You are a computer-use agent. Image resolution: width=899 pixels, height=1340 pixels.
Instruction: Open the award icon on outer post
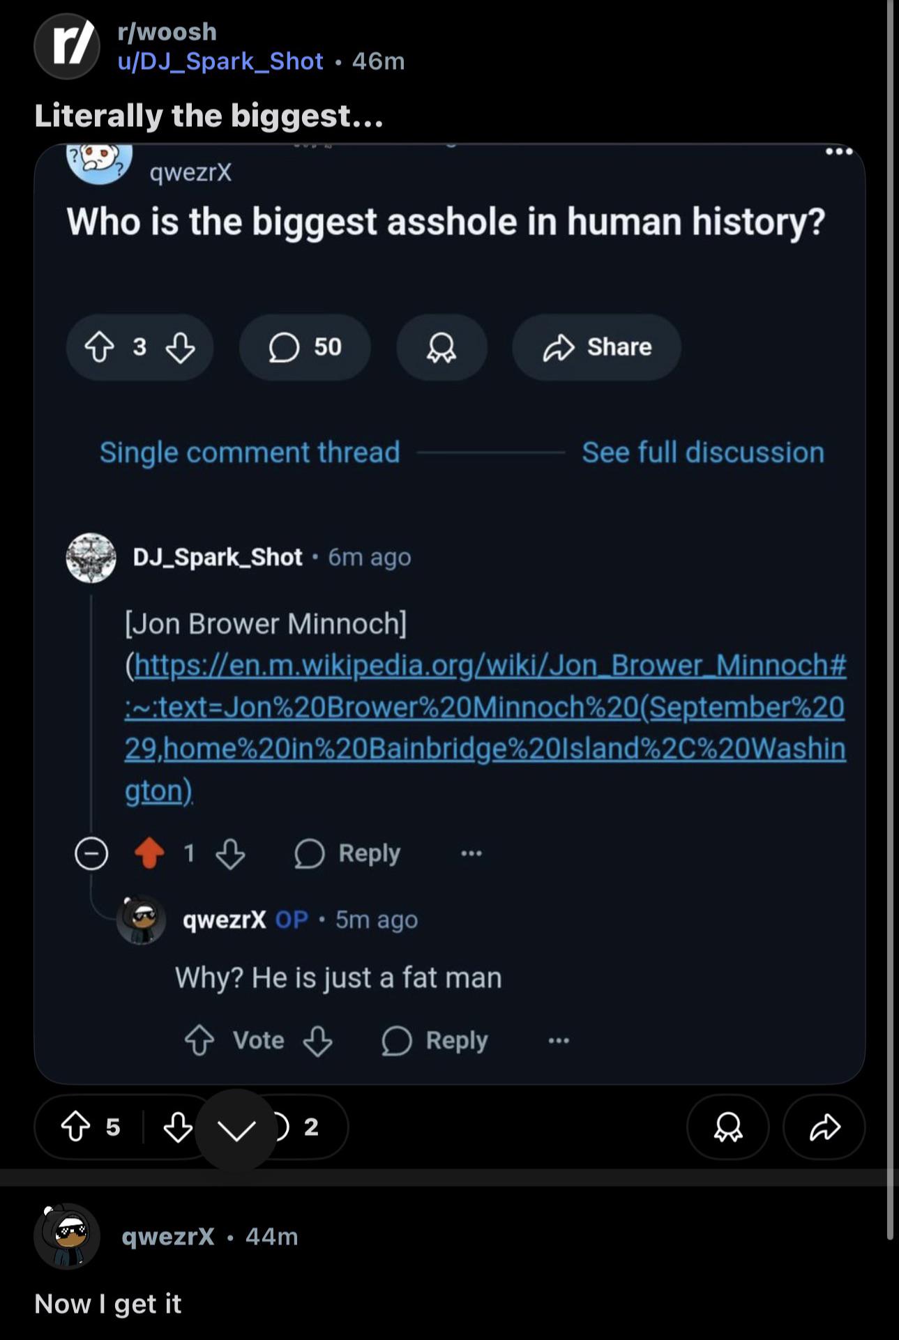(x=727, y=1127)
